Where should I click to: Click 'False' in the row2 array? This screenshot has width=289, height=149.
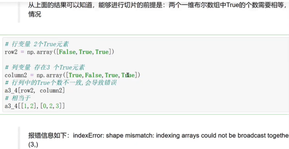click(x=68, y=52)
